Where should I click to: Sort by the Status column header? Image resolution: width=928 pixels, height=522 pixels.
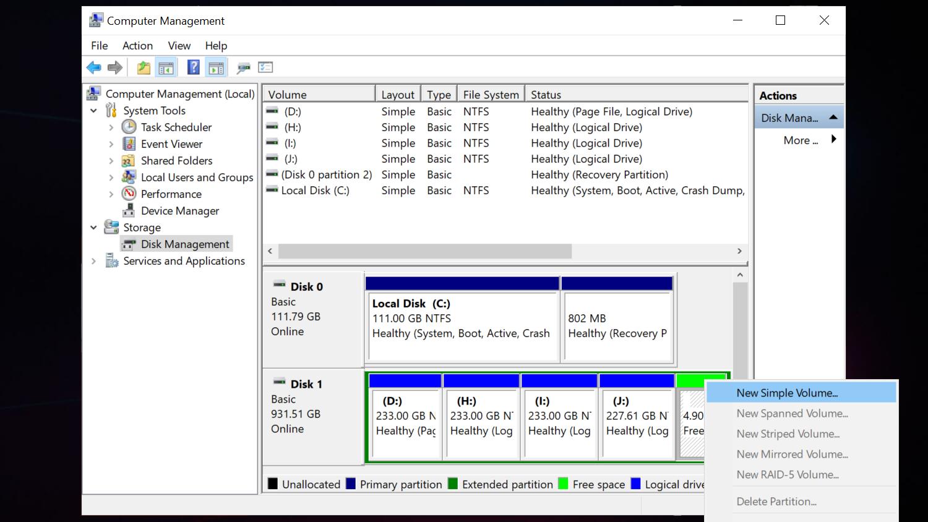(x=637, y=94)
